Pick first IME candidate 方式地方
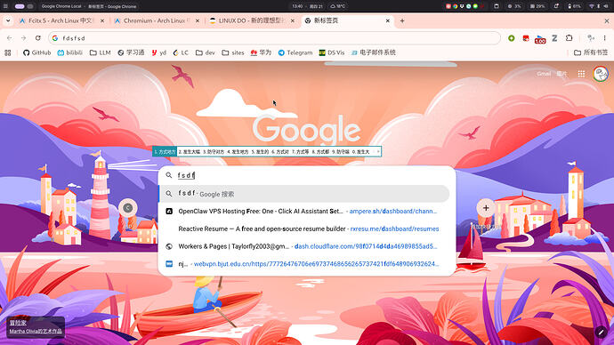The width and height of the screenshot is (614, 345). [165, 152]
